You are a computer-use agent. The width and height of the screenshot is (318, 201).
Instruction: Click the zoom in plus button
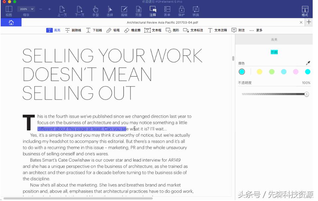50,9
